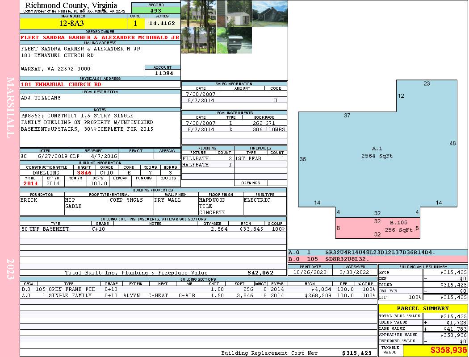The height and width of the screenshot is (357, 469).
Task: Click the yellow Parcel Summary header
Action: pyautogui.click(x=423, y=308)
